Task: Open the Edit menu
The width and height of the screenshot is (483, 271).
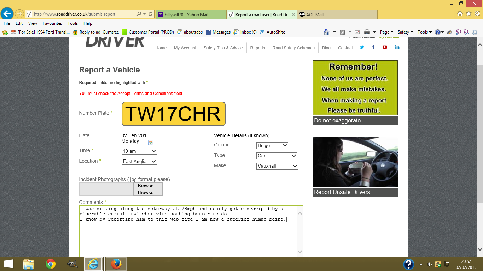Action: tap(19, 23)
